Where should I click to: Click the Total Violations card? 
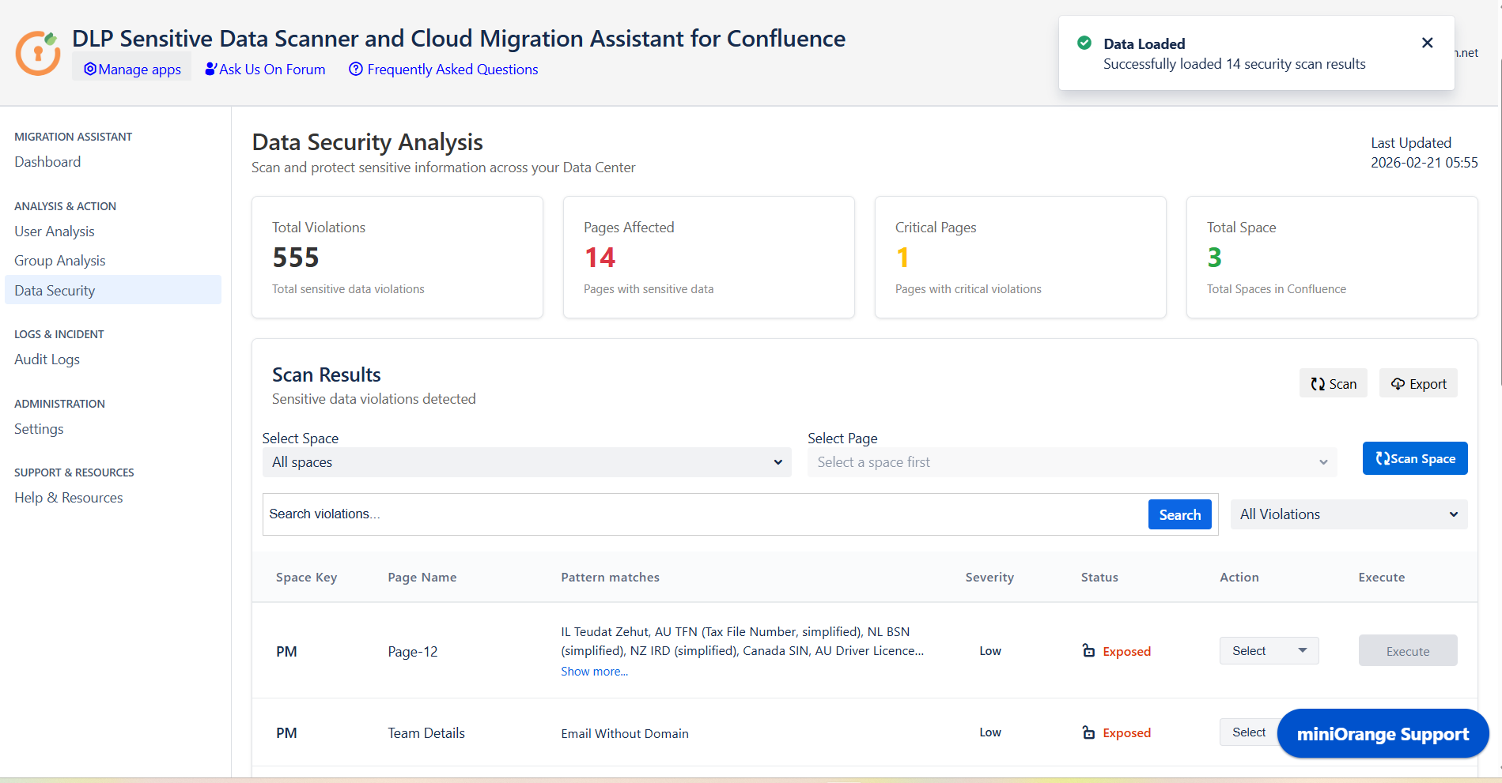click(397, 258)
